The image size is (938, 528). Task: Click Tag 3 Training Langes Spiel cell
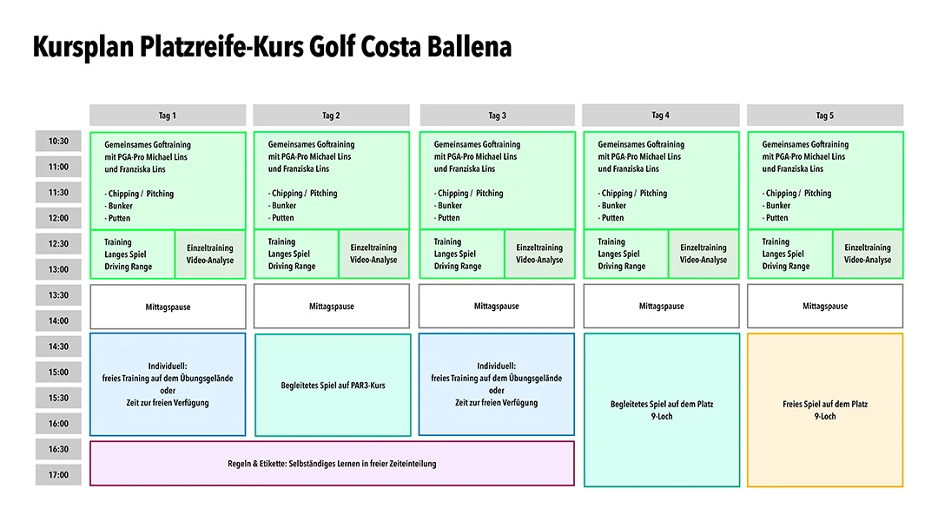[461, 254]
